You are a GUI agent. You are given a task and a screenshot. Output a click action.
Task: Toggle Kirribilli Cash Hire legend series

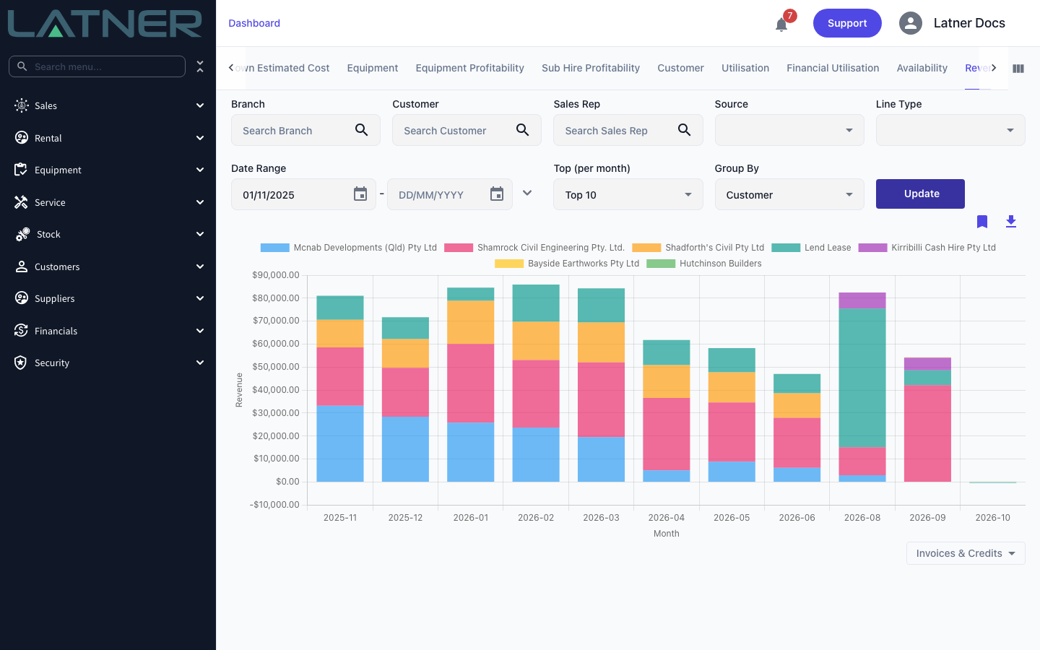coord(927,248)
